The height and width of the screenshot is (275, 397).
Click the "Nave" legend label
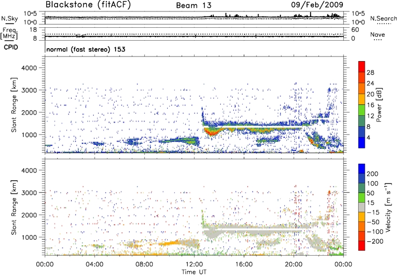click(378, 35)
